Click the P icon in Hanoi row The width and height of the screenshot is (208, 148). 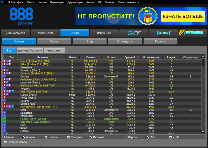(10, 61)
